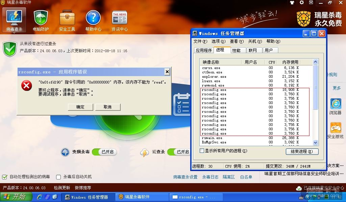Open the gear settings icon in Rising title bar
Image resolution: width=346 pixels, height=202 pixels.
302,3
